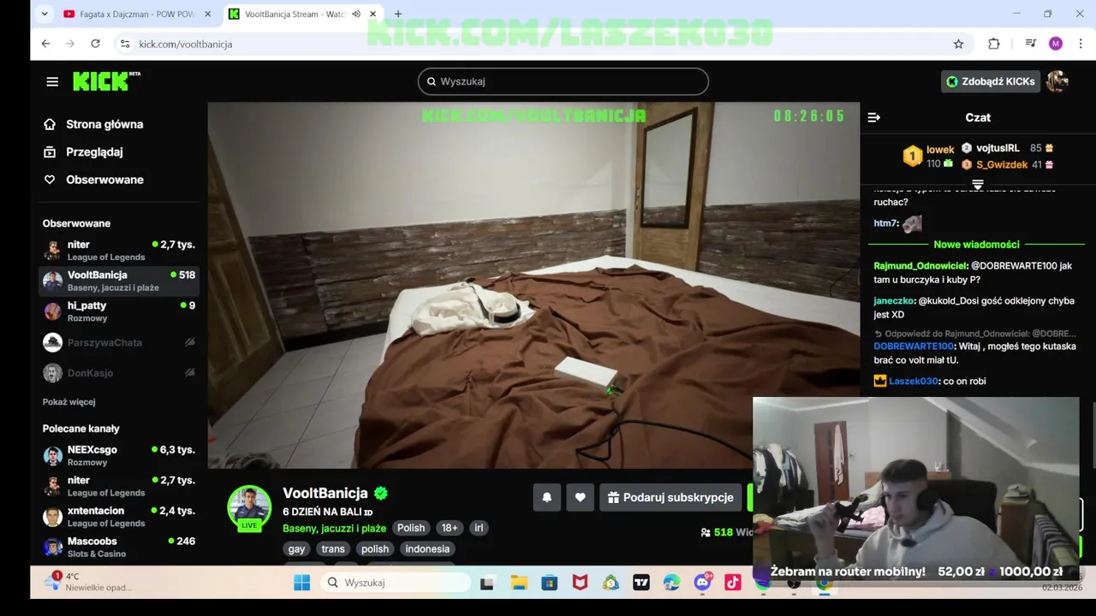Image resolution: width=1096 pixels, height=616 pixels.
Task: Open recommended channel Mascoobs
Action: tap(120, 548)
